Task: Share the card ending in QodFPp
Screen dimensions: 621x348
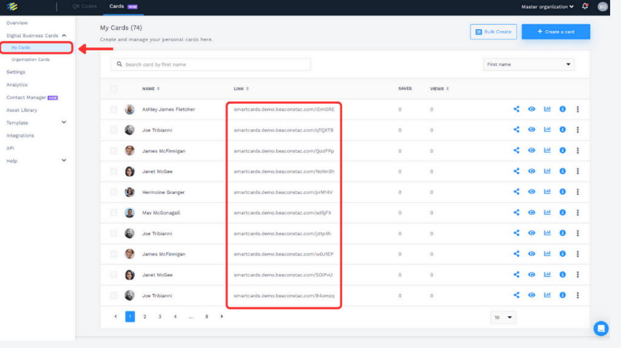Action: click(517, 150)
